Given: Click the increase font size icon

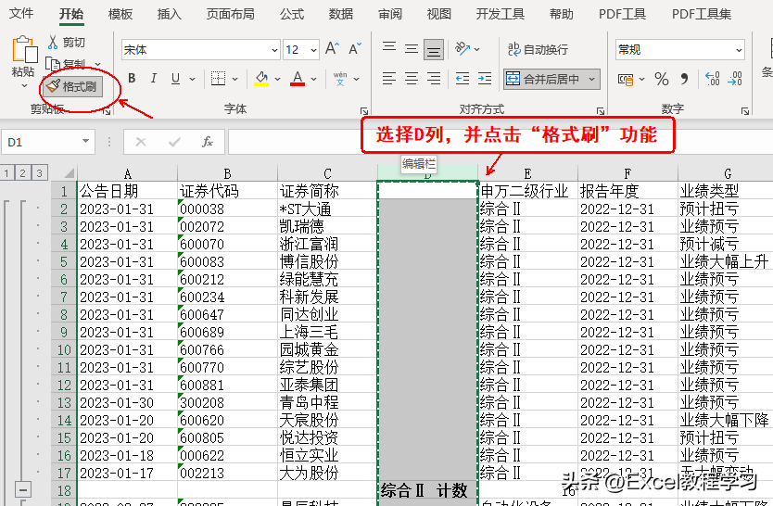Looking at the screenshot, I should (x=332, y=49).
